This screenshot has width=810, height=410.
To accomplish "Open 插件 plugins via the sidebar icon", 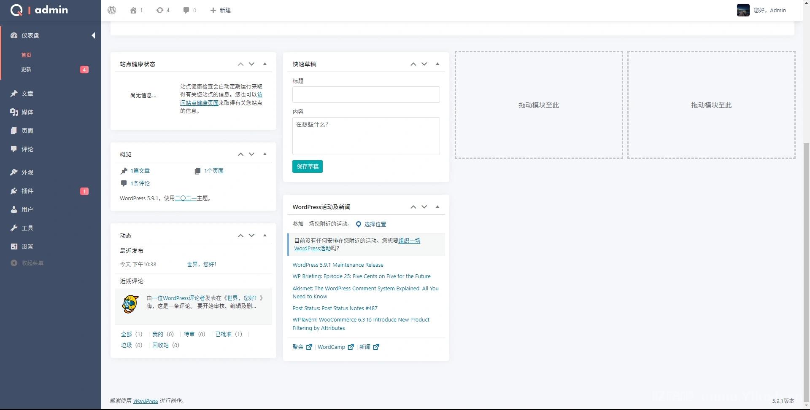I will 14,191.
